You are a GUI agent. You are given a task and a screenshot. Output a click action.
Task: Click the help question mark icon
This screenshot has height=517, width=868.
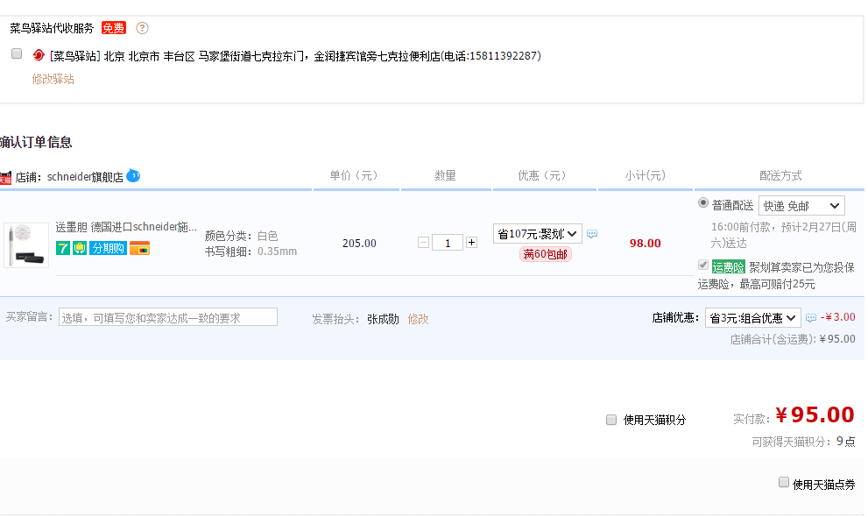142,28
